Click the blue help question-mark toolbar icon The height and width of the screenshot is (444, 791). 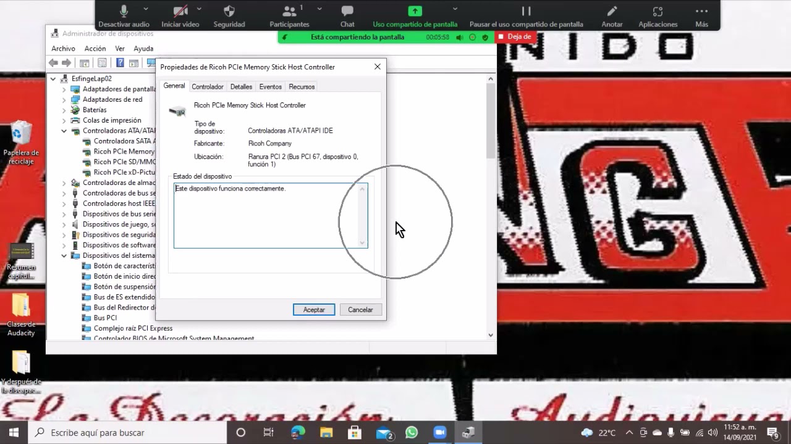(x=120, y=63)
